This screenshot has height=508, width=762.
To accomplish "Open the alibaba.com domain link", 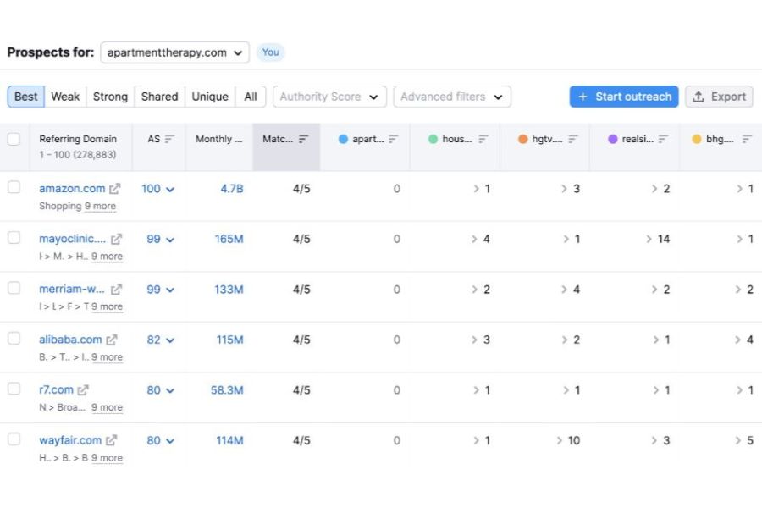I will tap(70, 340).
